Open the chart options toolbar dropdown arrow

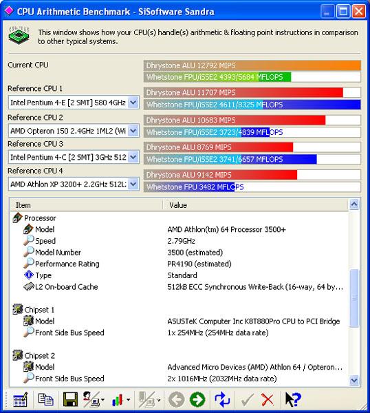point(128,400)
